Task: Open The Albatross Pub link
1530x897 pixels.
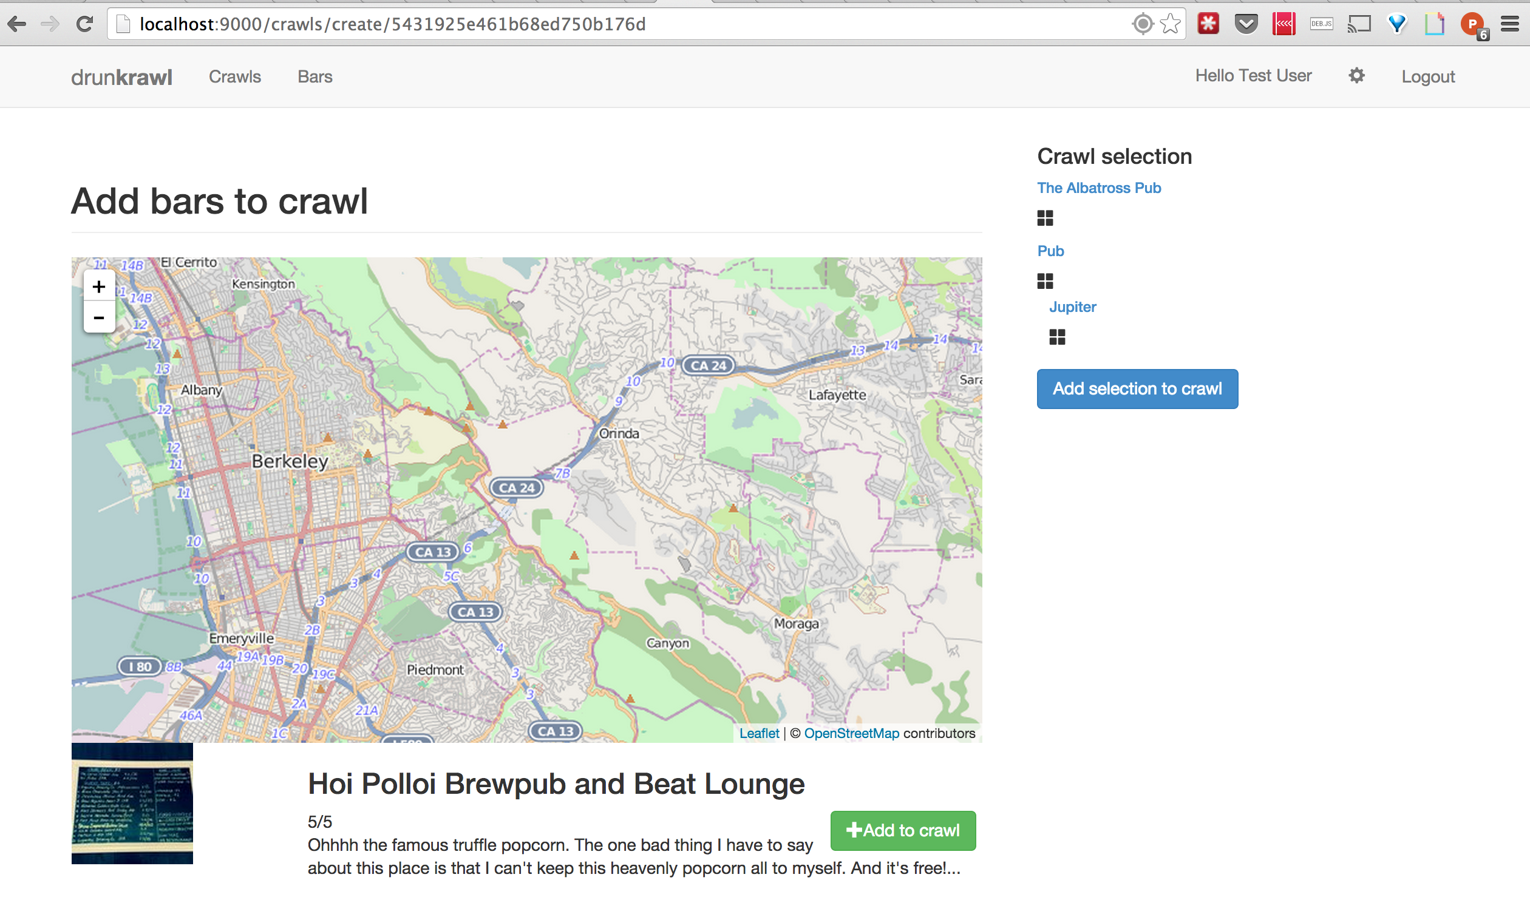Action: (x=1098, y=188)
